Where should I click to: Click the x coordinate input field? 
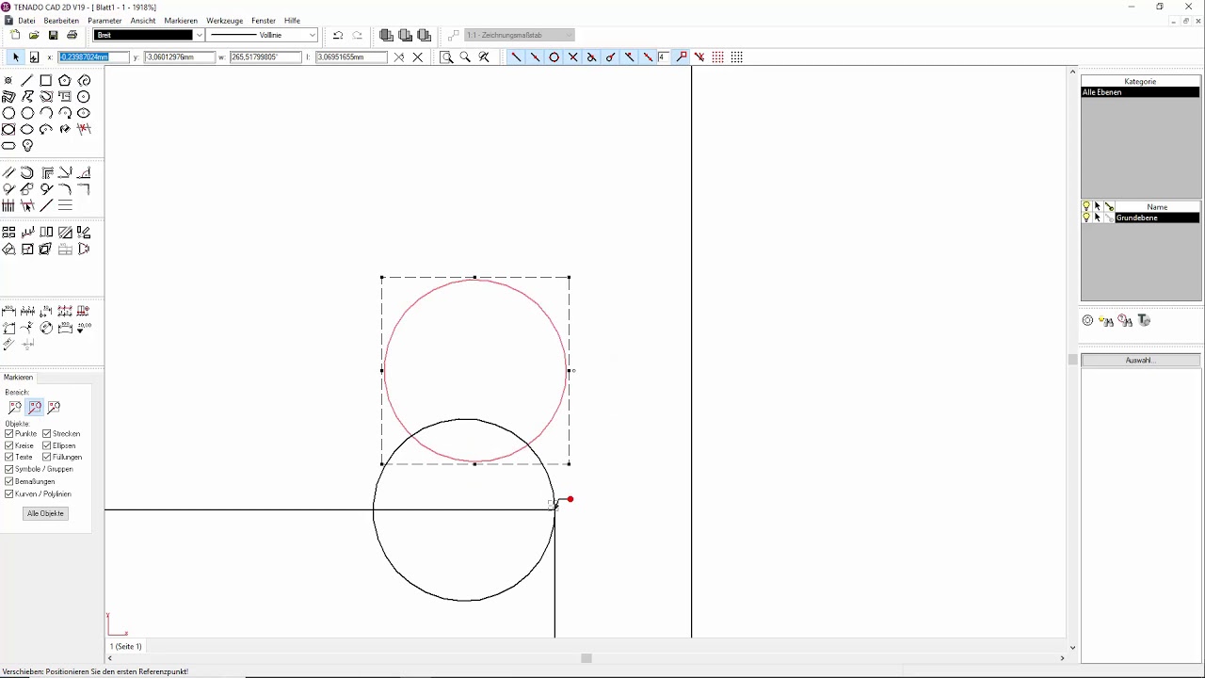coord(92,57)
